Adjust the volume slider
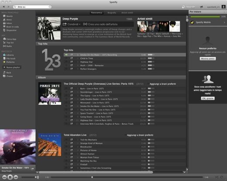Viewport: 227px width, 181px height. (29, 177)
